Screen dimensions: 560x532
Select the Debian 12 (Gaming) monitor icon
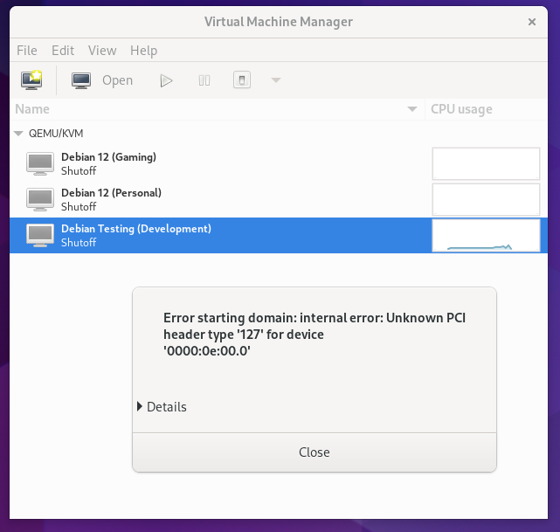[40, 163]
